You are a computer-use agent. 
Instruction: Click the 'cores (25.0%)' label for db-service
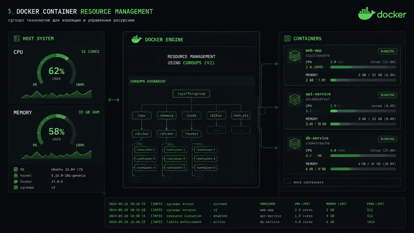(383, 151)
